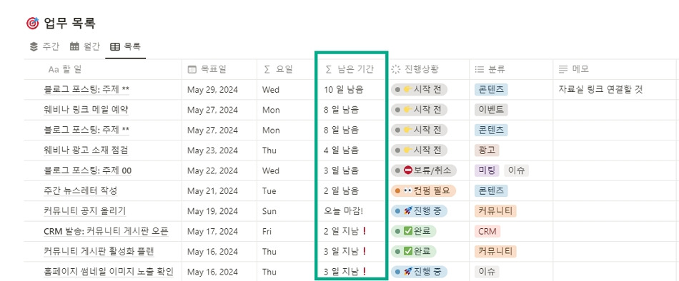Click the 진행 중 status on 홈페이지 썸네일 row
Image resolution: width=679 pixels, height=281 pixels.
(419, 272)
